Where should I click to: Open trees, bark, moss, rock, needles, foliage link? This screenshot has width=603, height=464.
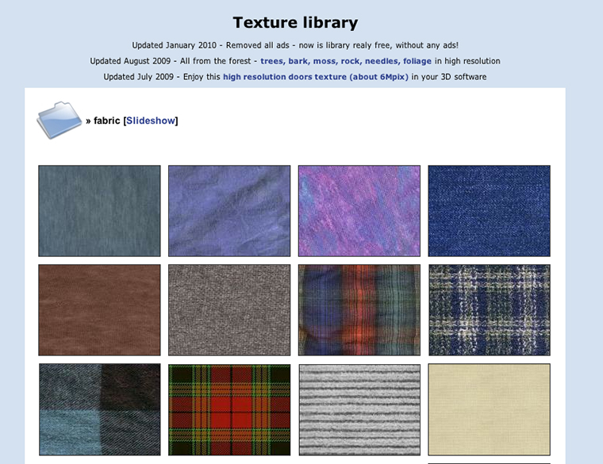346,61
